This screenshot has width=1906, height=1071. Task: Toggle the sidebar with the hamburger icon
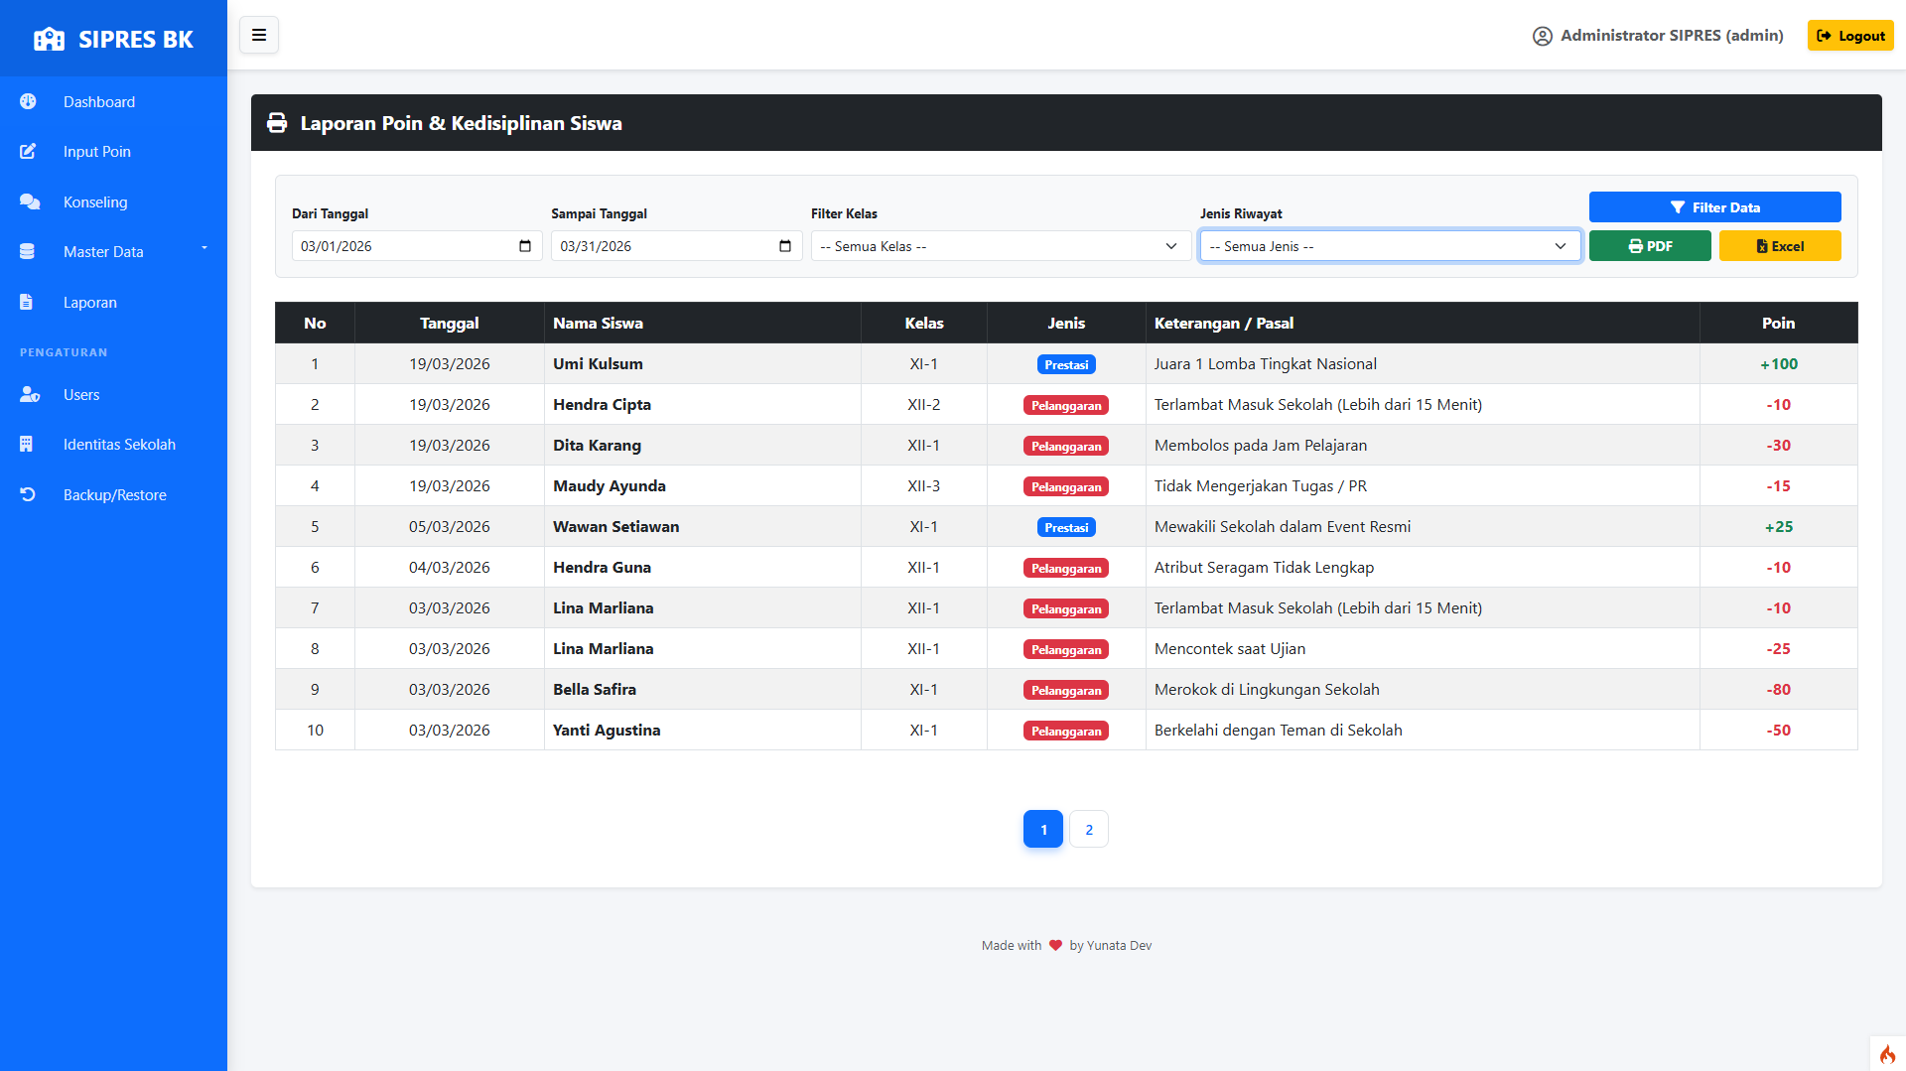click(x=259, y=36)
